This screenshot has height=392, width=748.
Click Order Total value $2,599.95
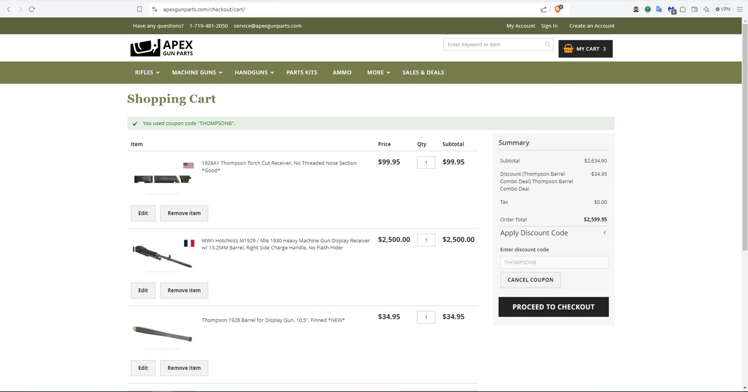595,219
